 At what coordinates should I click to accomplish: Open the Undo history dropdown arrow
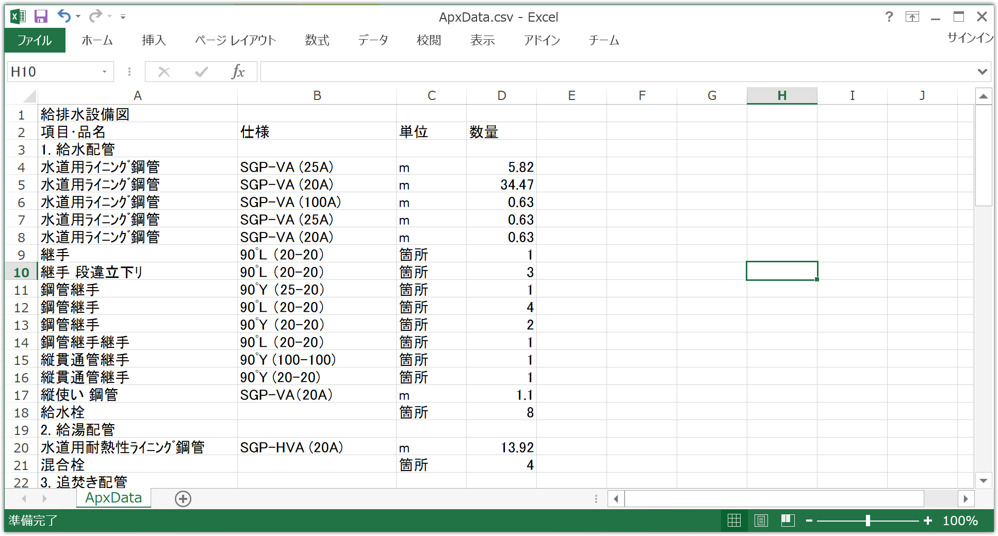coord(78,16)
